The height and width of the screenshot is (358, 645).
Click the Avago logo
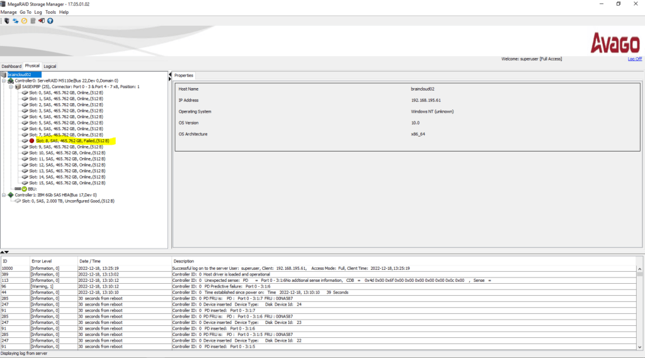pyautogui.click(x=615, y=43)
